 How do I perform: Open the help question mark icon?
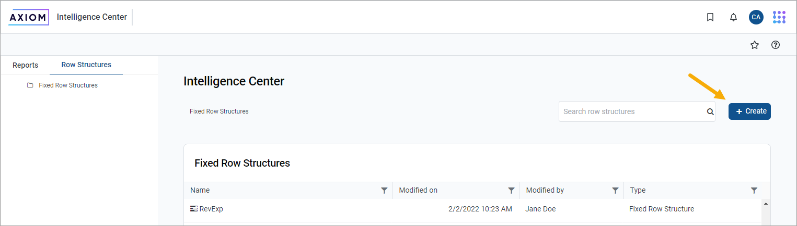click(x=776, y=45)
